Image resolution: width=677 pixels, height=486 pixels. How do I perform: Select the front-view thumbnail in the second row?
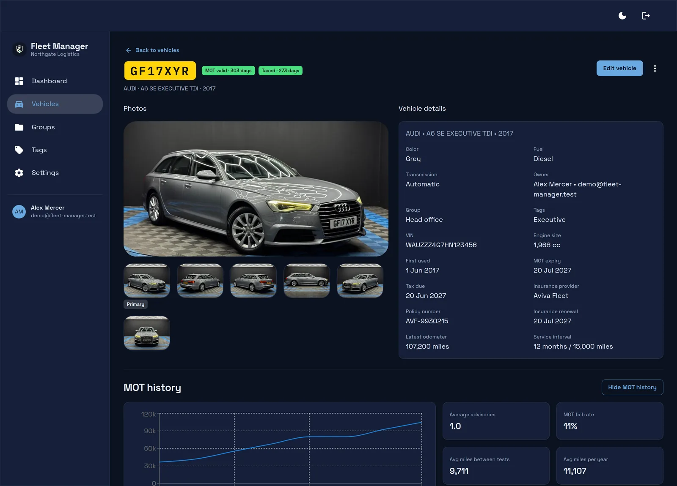tap(147, 333)
